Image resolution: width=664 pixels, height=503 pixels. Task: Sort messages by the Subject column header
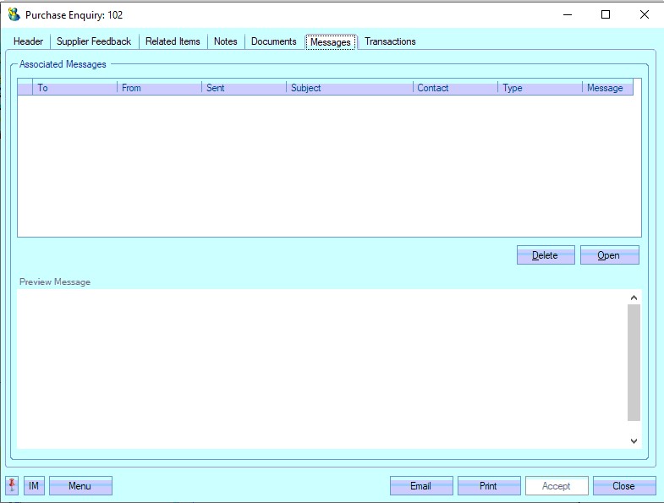349,88
